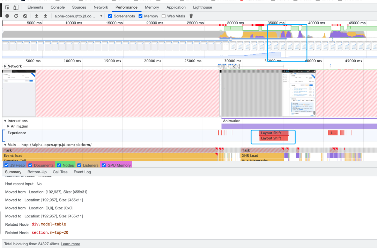Viewport: 377px width, 248px height.
Task: Open the Sources tab
Action: [x=79, y=7]
